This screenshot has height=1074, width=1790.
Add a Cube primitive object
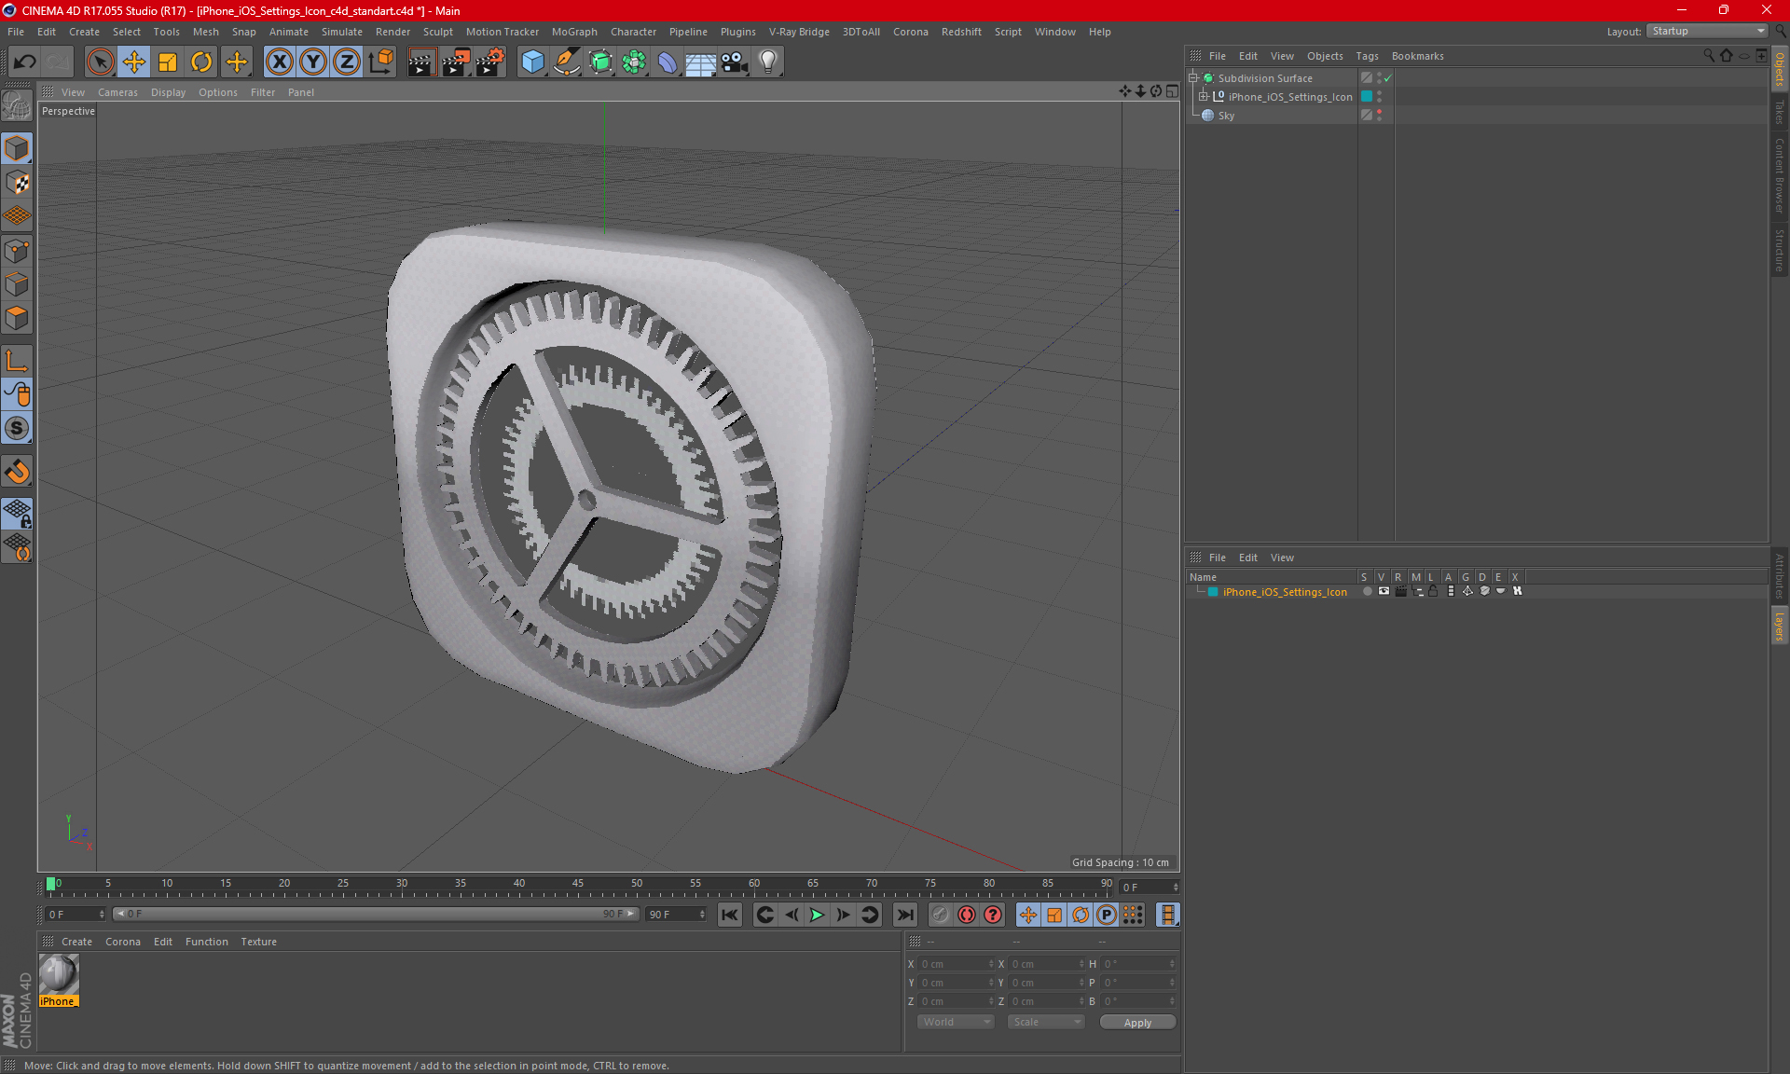(532, 62)
